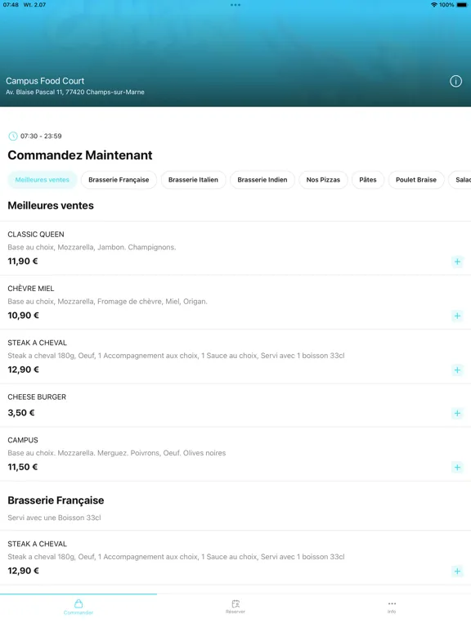Tap the status bar time 07:48
The image size is (471, 628).
11,5
